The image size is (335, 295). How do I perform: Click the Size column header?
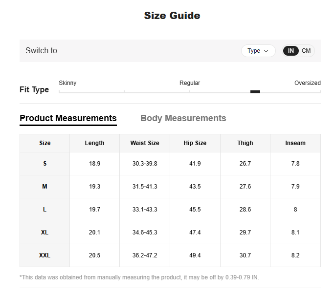[45, 143]
